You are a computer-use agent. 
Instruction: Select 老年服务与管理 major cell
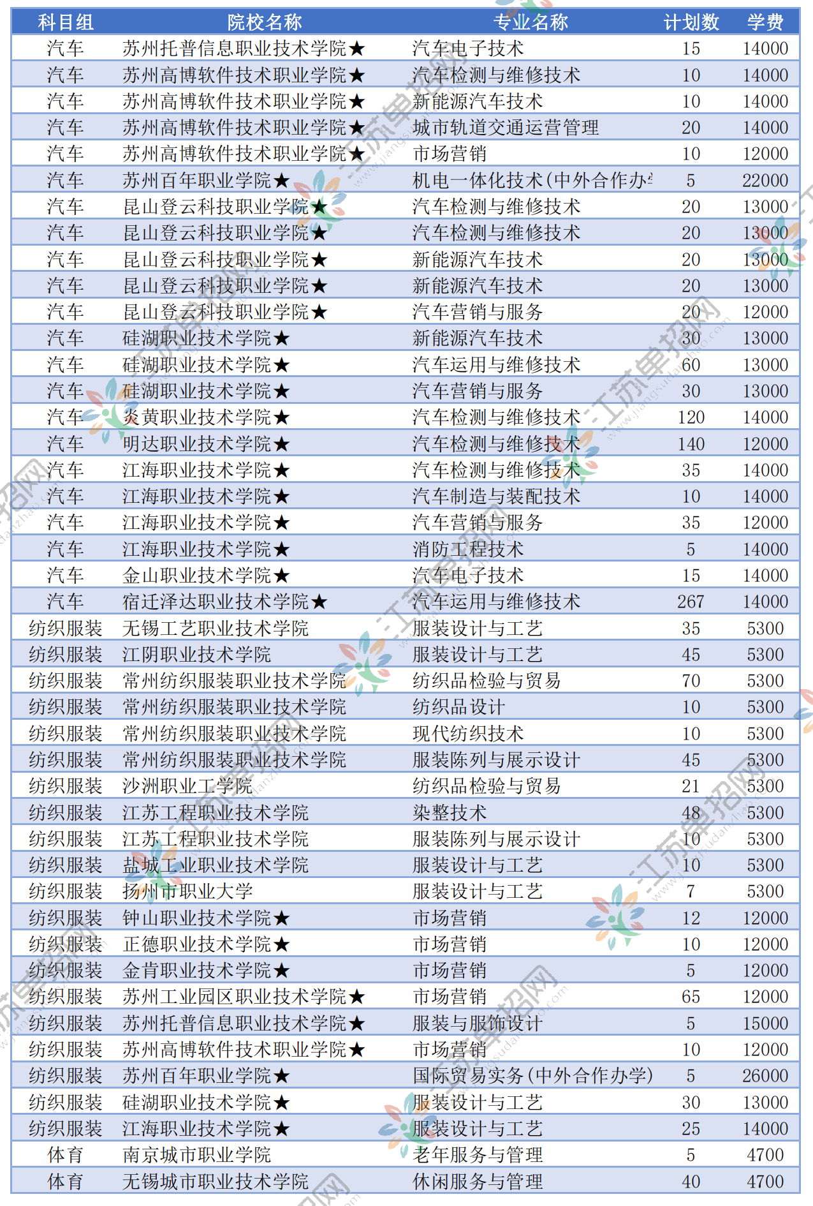tap(478, 1155)
